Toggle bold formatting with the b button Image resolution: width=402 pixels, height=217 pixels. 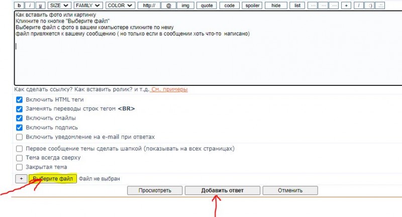(20, 6)
